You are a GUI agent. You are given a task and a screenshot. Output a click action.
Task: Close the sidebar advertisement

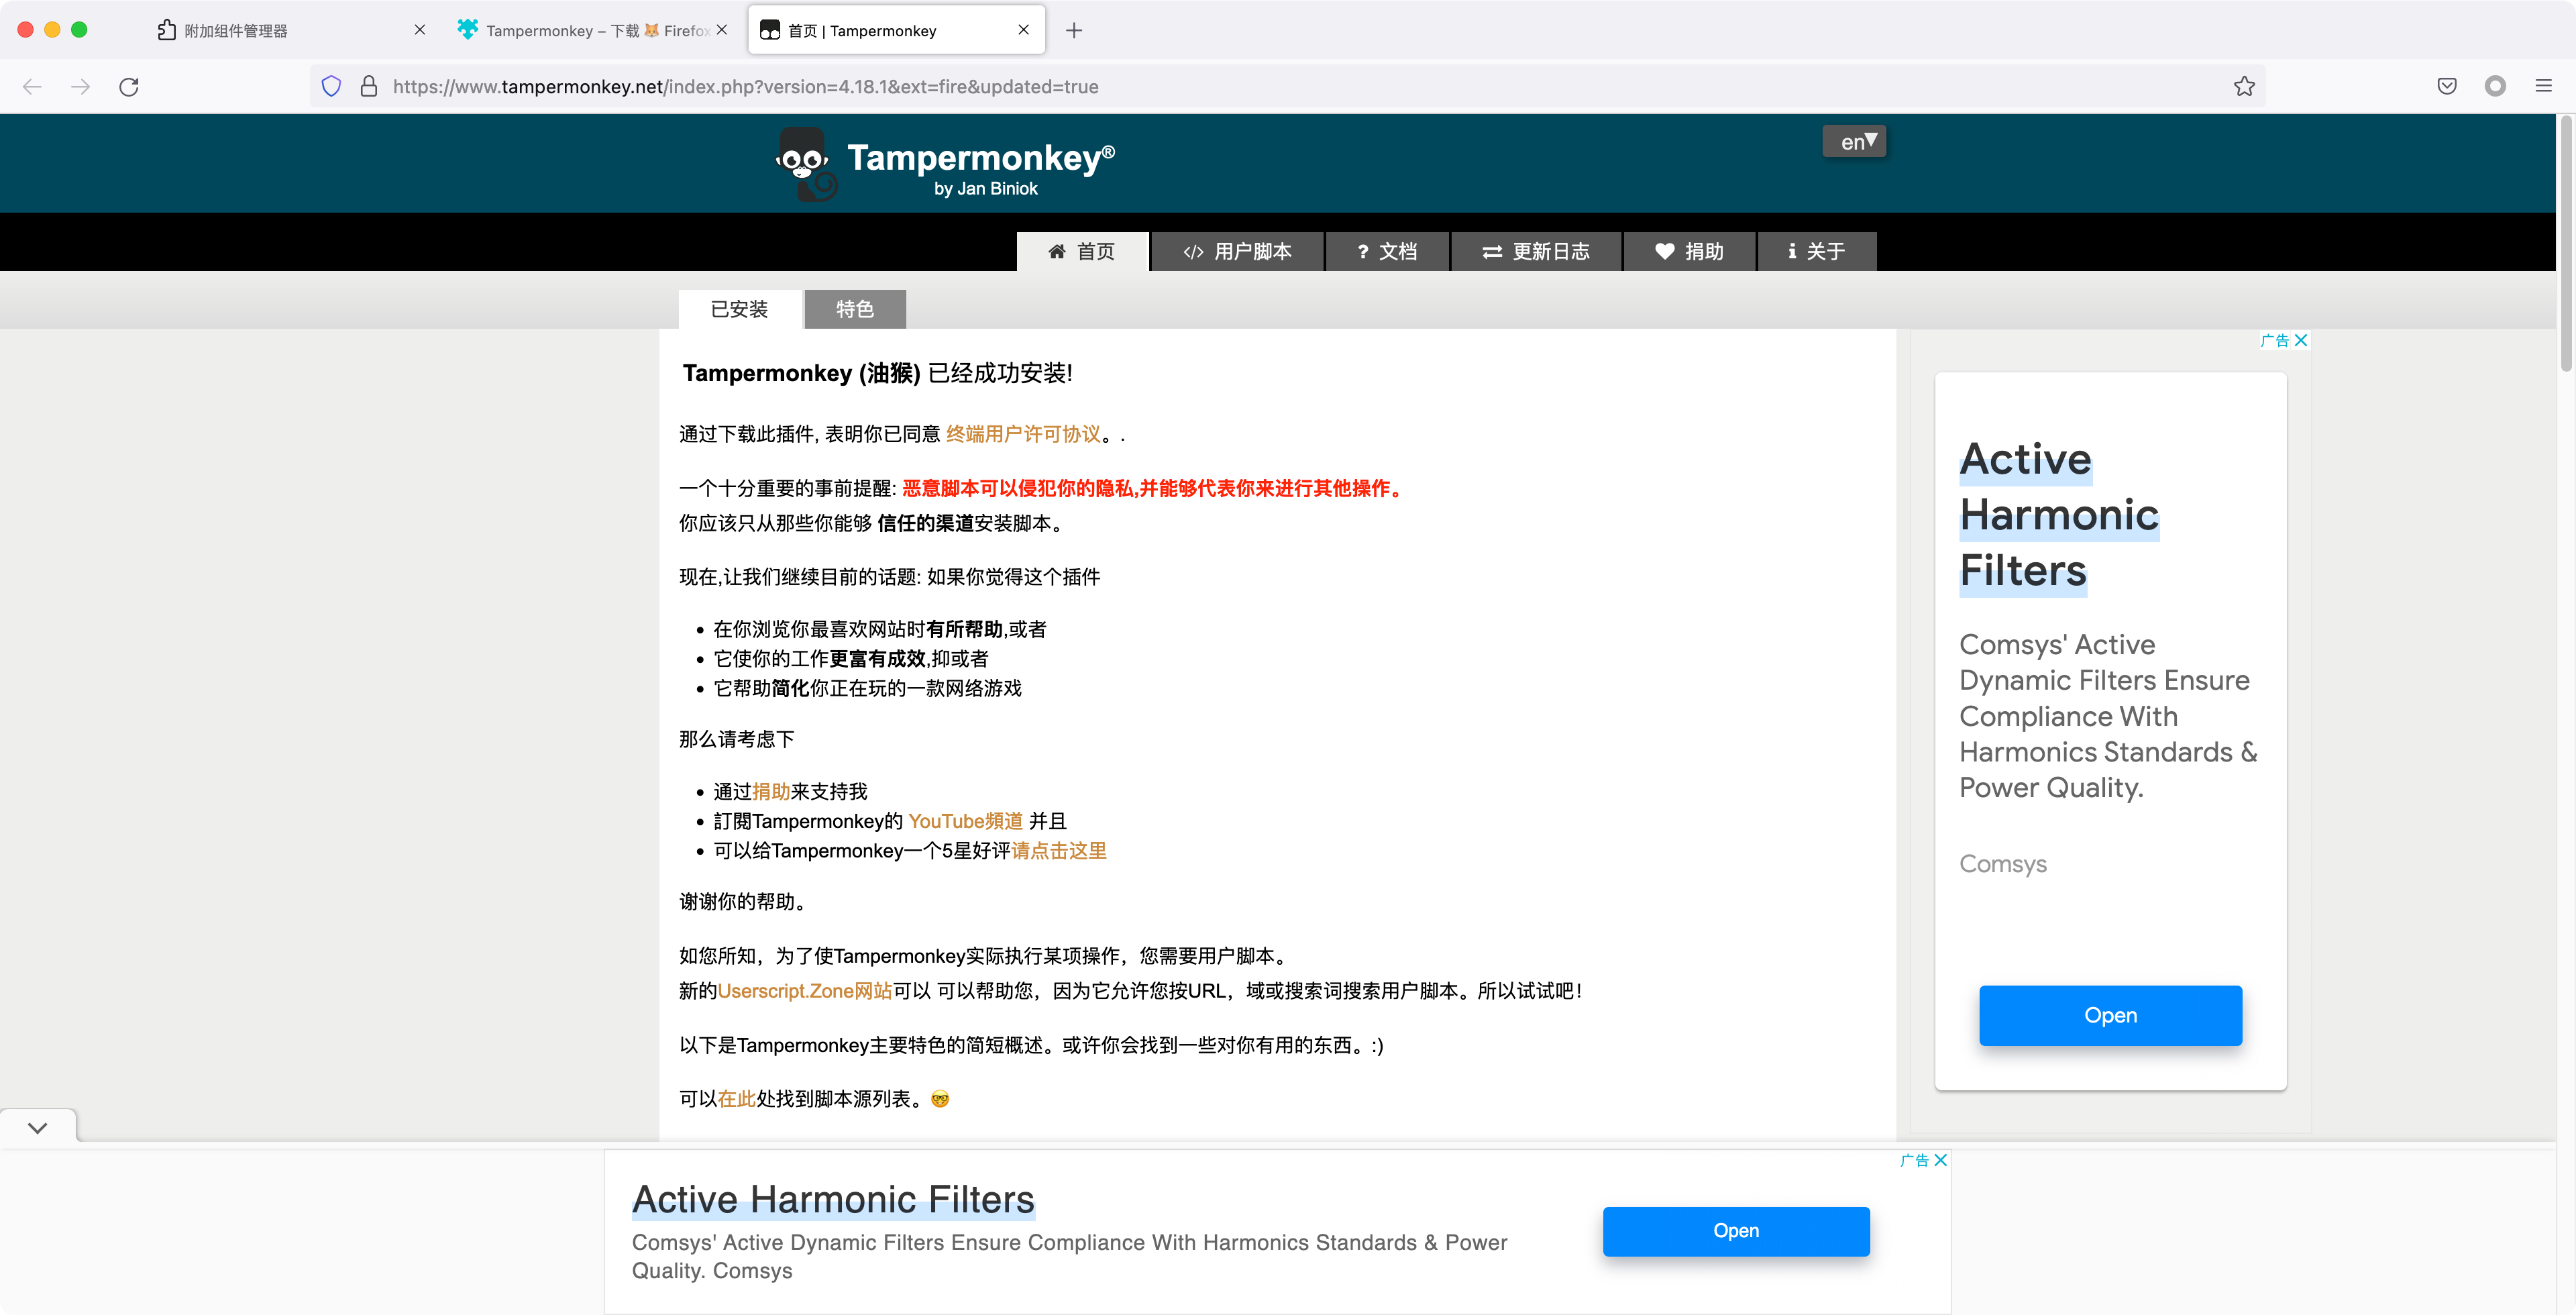2301,340
